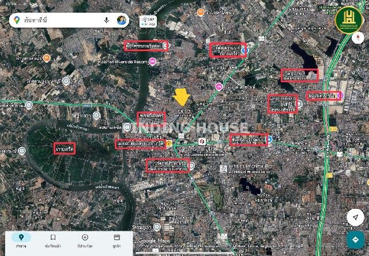Screen dimensions: 369x256
Task: Click the yellow arrow location marker
Action: [x=181, y=97]
